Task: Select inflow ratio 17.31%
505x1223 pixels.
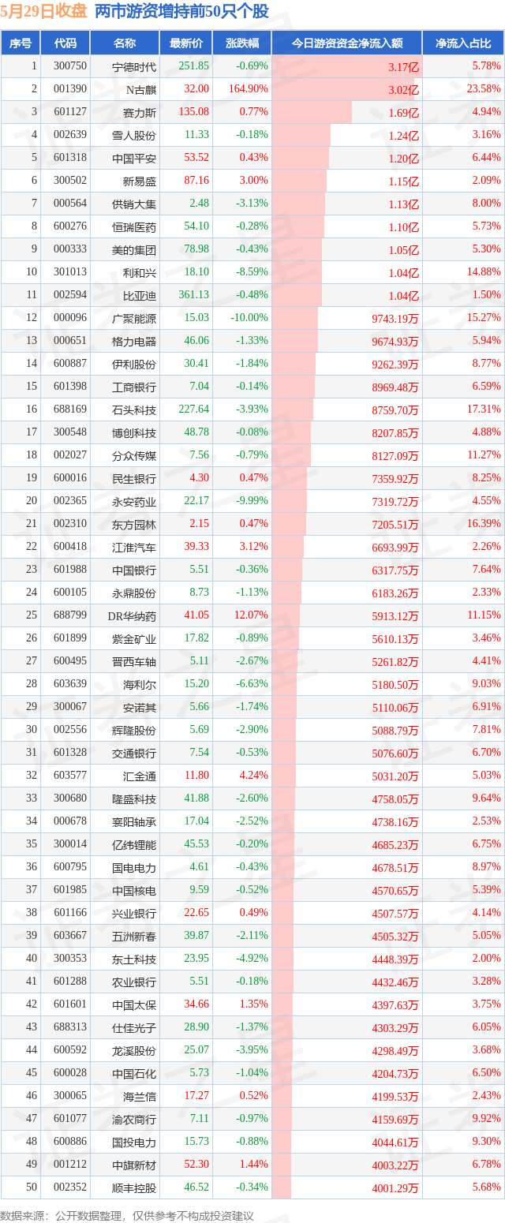Action: coord(484,410)
